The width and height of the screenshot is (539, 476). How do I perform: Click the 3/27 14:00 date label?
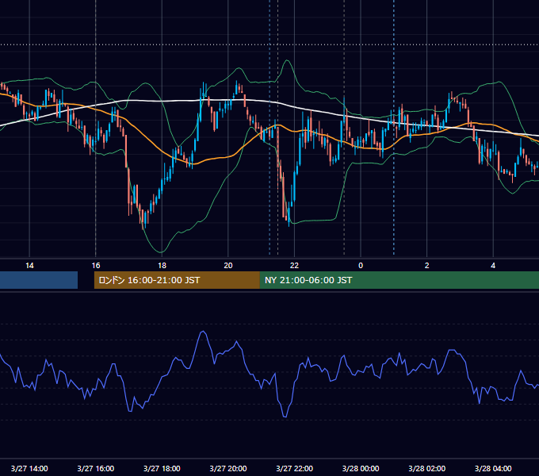click(29, 468)
